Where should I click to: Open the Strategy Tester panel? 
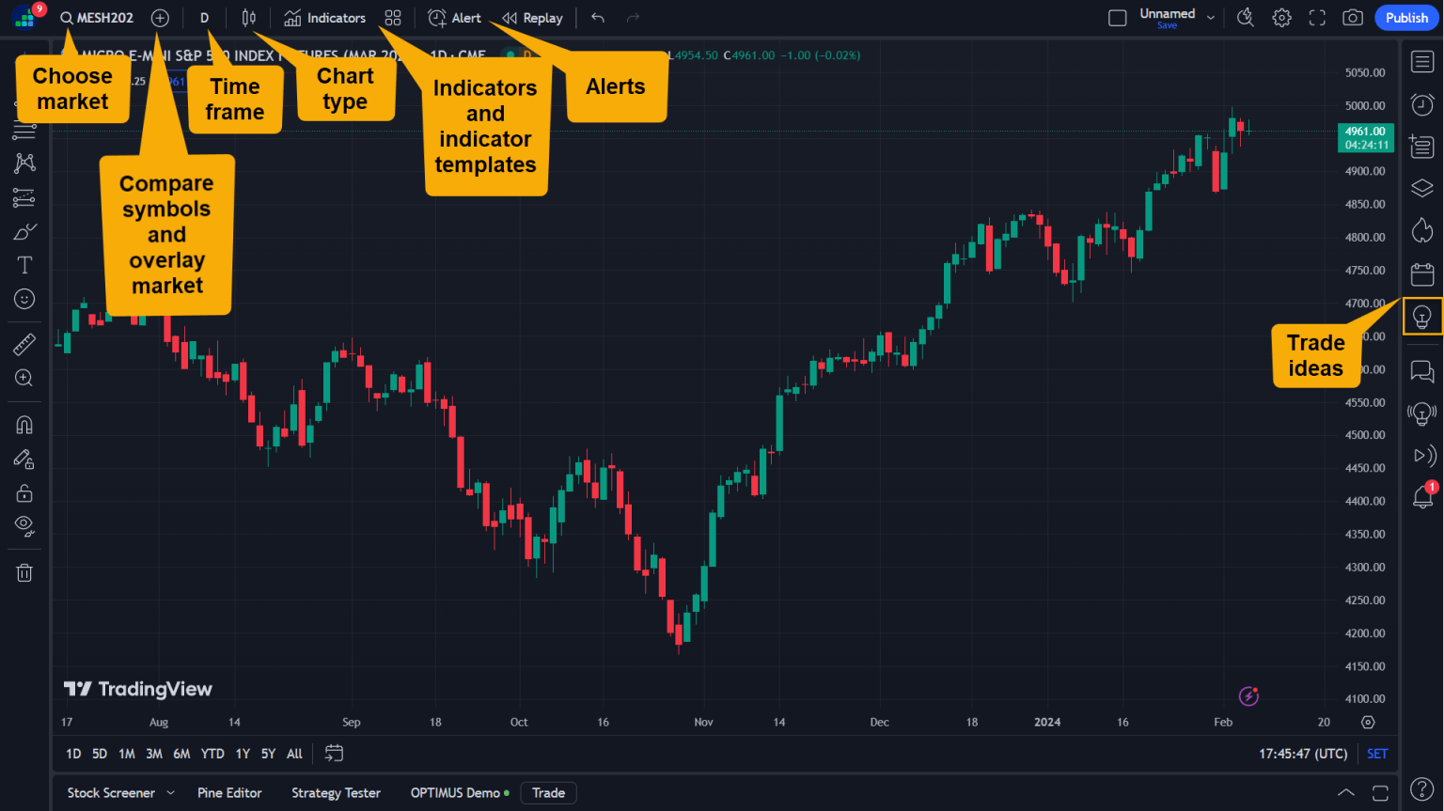point(336,792)
